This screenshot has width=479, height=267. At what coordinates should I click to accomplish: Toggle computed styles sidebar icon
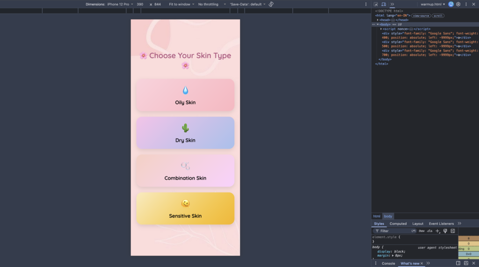pos(453,231)
